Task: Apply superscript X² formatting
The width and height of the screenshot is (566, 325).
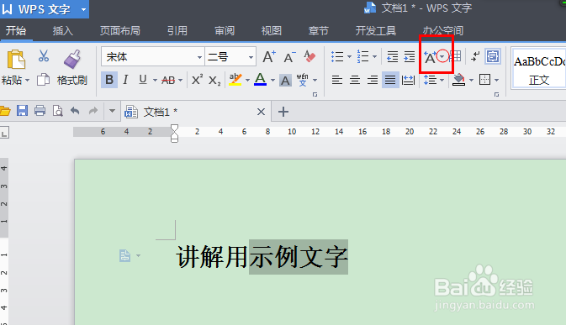Action: pos(197,80)
